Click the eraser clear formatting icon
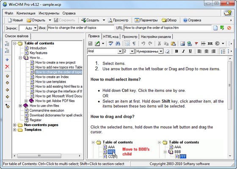Image resolution: width=237 pixels, height=169 pixels. click(167, 51)
